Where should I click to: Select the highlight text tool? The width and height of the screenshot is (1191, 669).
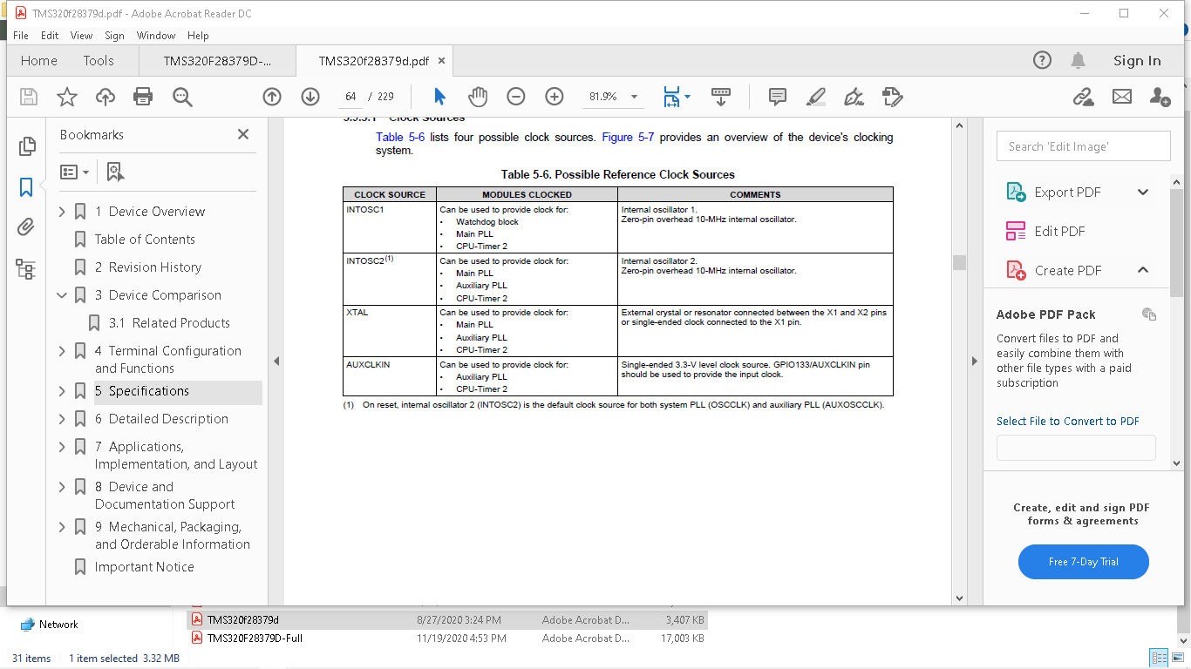tap(816, 97)
